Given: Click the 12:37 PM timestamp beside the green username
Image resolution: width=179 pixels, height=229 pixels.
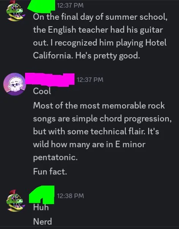Looking at the screenshot, I should click(70, 6).
